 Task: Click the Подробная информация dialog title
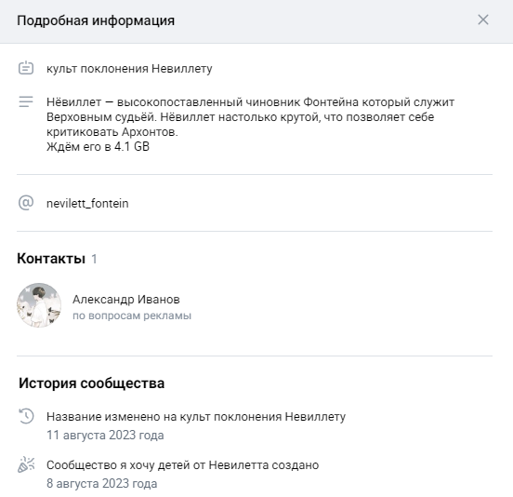click(96, 20)
